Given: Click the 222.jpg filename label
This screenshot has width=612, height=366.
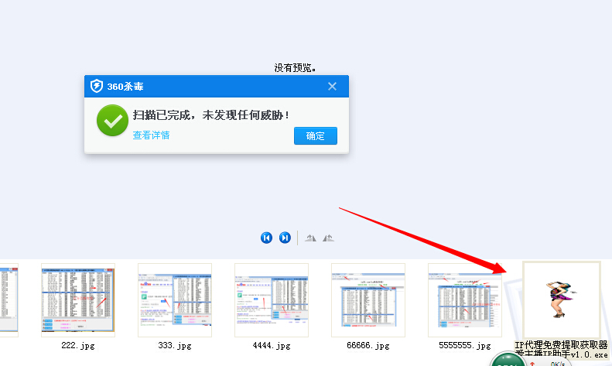Looking at the screenshot, I should pyautogui.click(x=78, y=345).
